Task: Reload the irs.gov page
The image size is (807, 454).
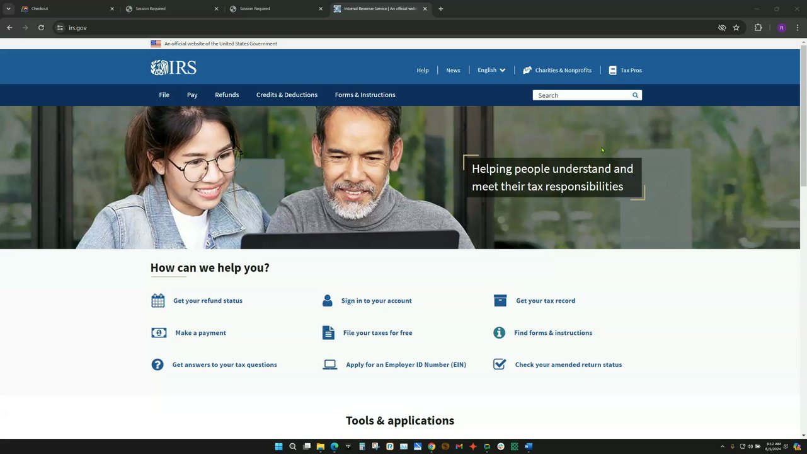Action: tap(41, 28)
